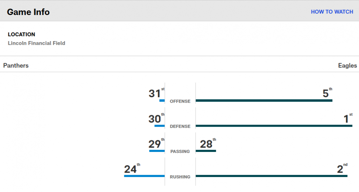Click the LOCATION label
The image size is (359, 192).
click(22, 34)
